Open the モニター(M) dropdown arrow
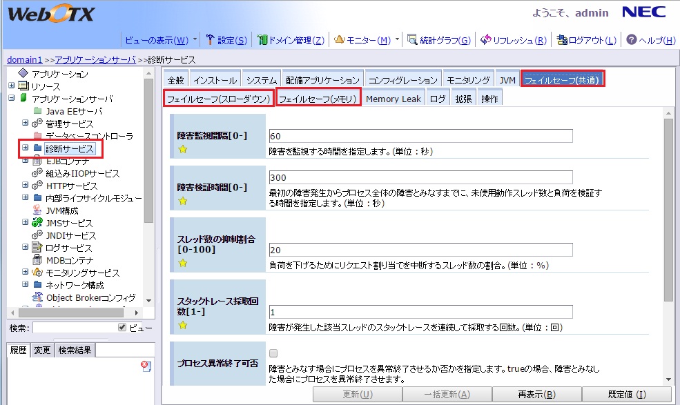The width and height of the screenshot is (680, 405). pos(397,40)
